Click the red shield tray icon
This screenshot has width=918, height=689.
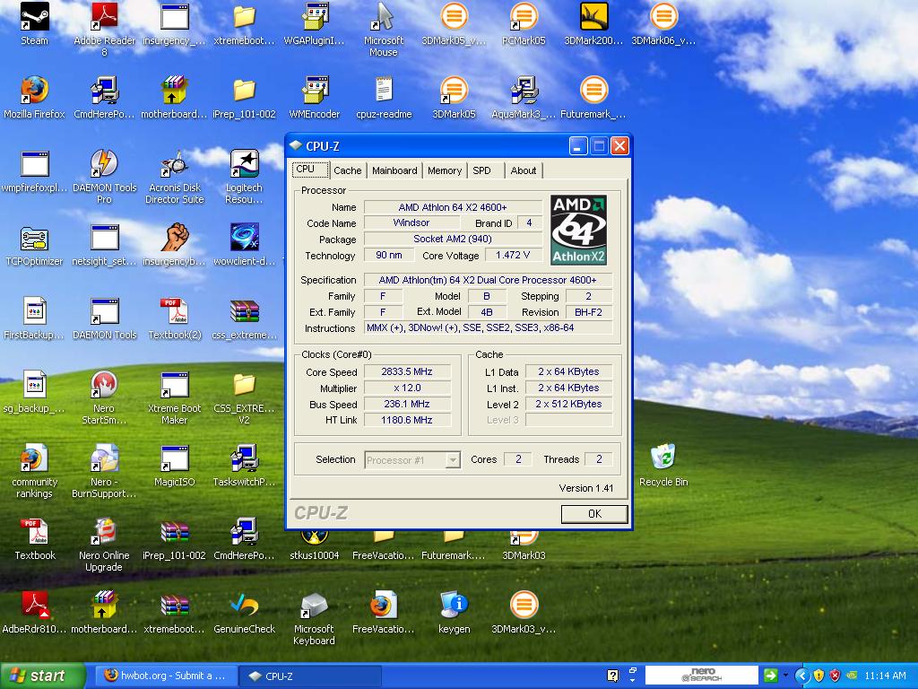pyautogui.click(x=835, y=676)
